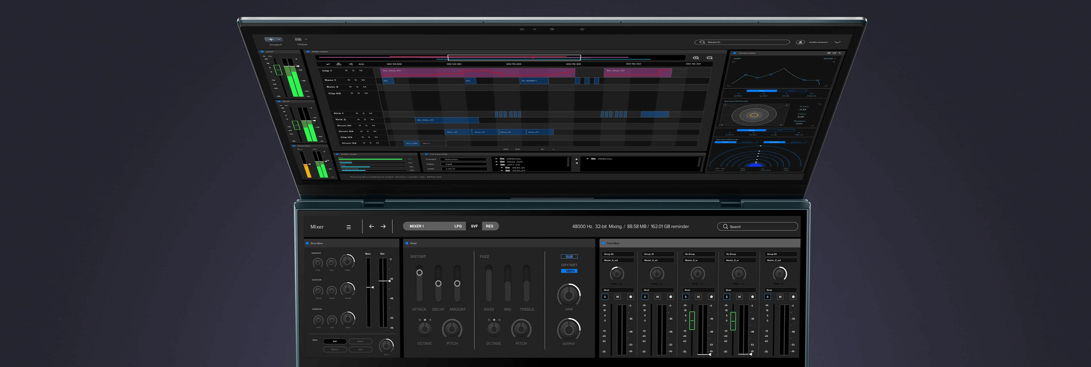The width and height of the screenshot is (1091, 367).
Task: Open the Group 01 group dropdown
Action: (x=658, y=254)
